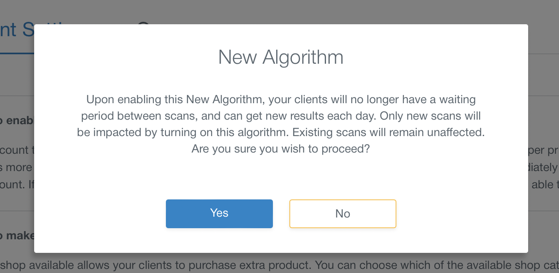The width and height of the screenshot is (559, 273).
Task: Click the dimmed "diately" text right of dialog
Action: (x=543, y=167)
